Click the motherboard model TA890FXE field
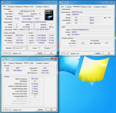 (84, 15)
